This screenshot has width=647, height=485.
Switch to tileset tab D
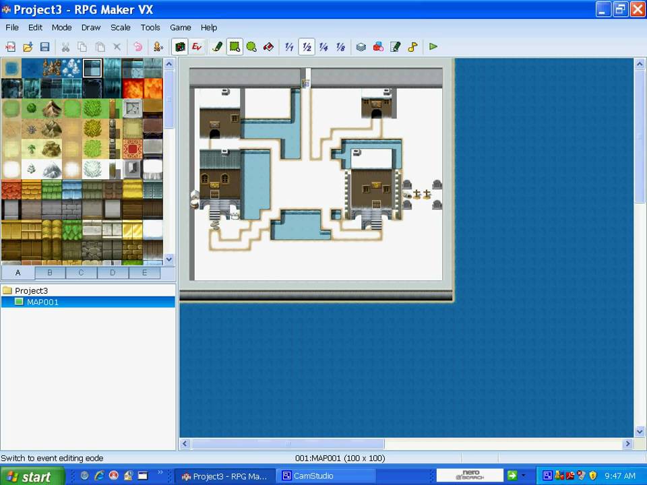click(113, 273)
